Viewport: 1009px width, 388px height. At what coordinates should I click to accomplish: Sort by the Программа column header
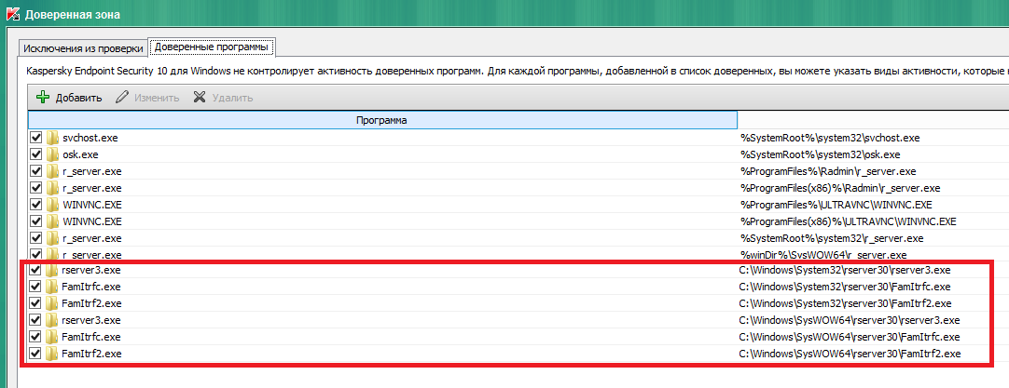(382, 120)
